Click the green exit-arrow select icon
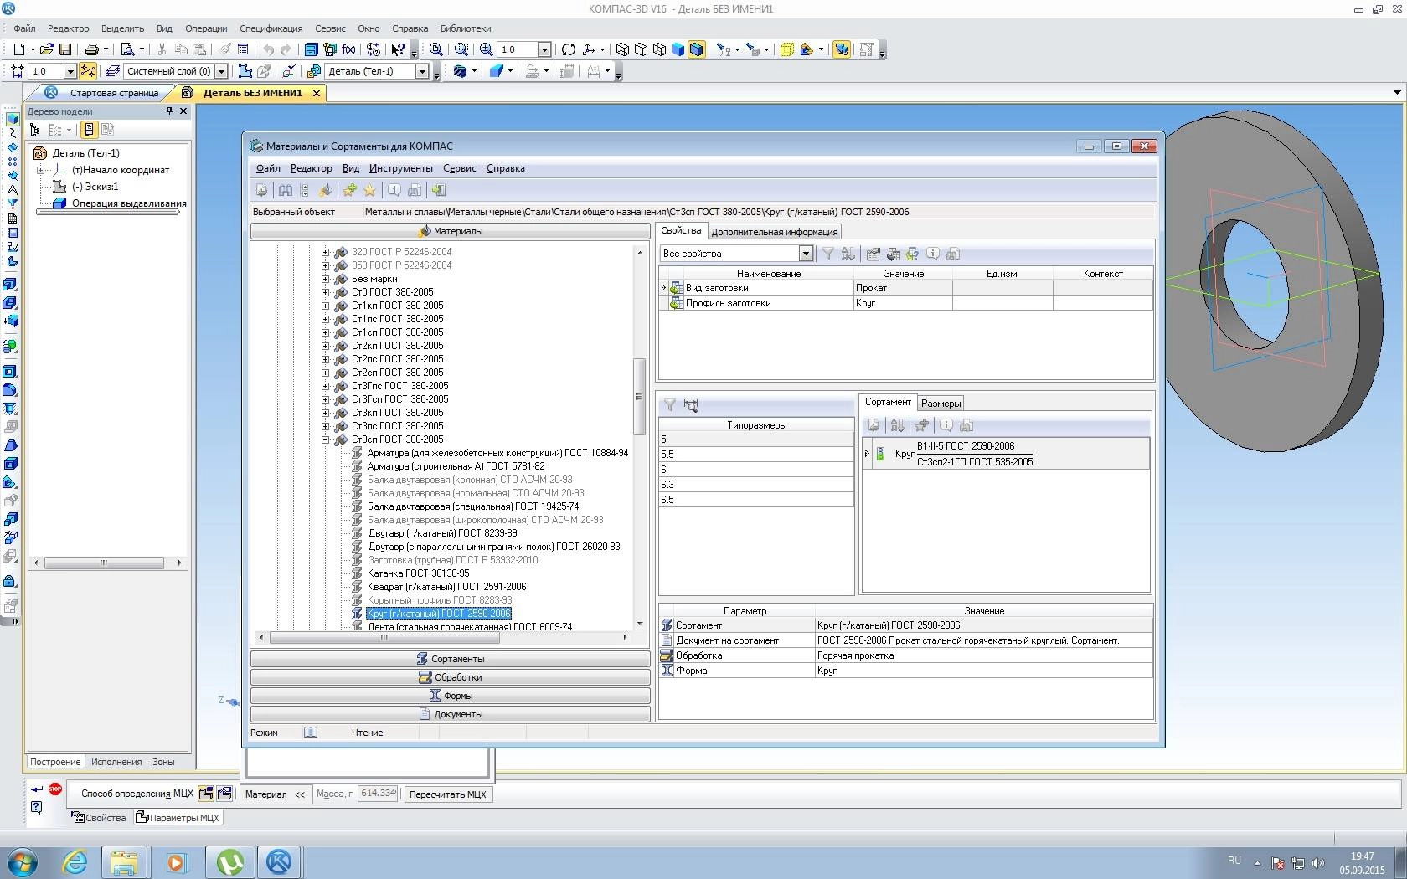 coord(439,190)
